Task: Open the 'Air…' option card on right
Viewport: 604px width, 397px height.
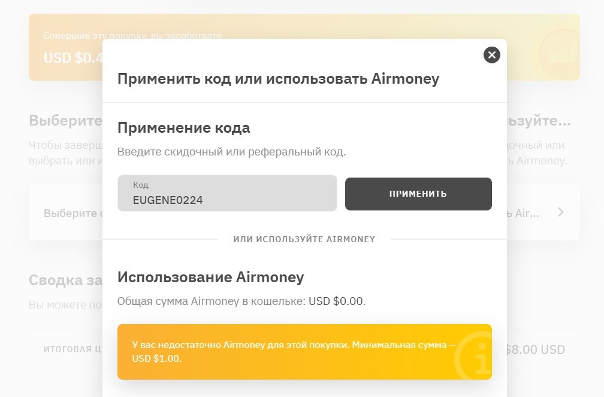Action: (527, 213)
